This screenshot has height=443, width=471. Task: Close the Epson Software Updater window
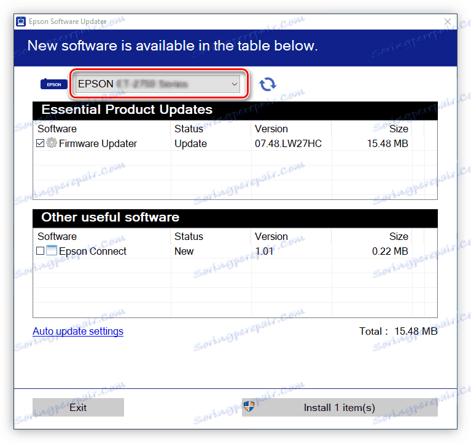pos(448,22)
